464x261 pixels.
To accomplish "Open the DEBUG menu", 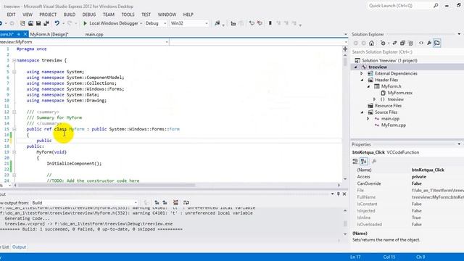I will click(x=88, y=14).
